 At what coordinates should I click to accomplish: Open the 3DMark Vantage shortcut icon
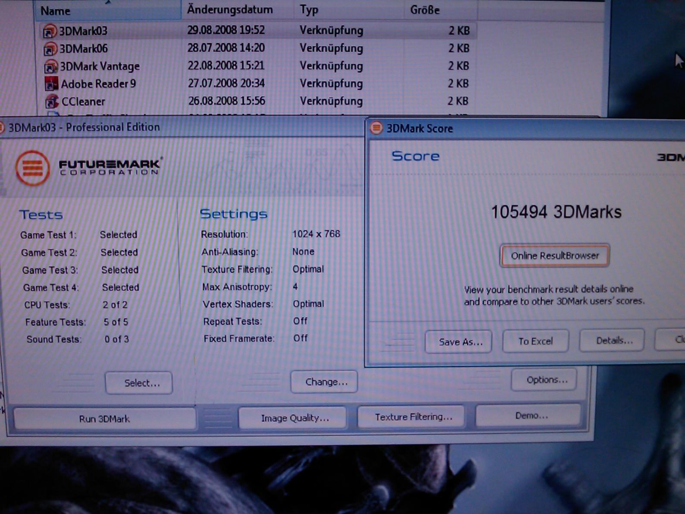point(50,66)
